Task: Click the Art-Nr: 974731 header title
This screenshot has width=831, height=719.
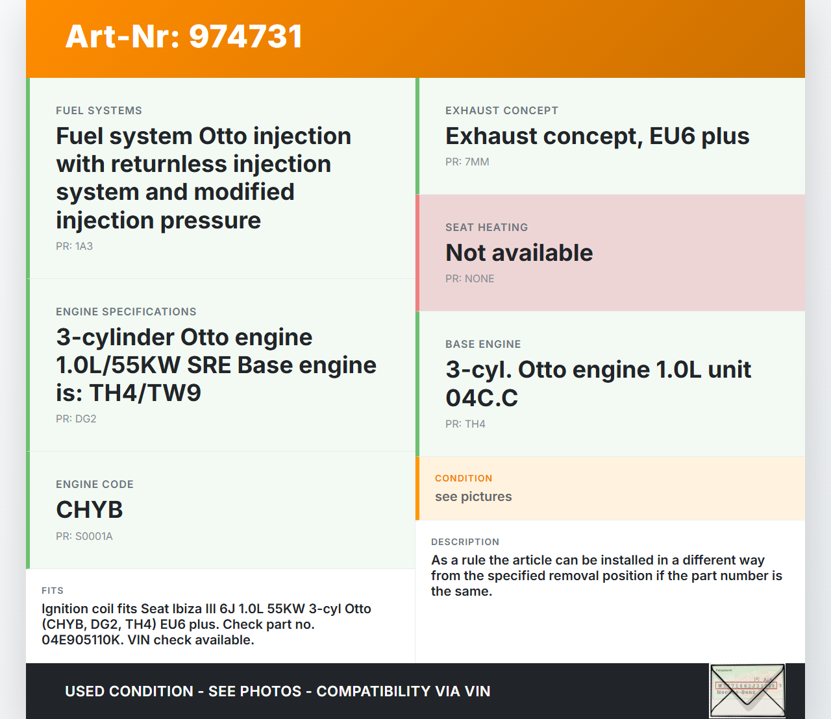Action: [x=184, y=36]
